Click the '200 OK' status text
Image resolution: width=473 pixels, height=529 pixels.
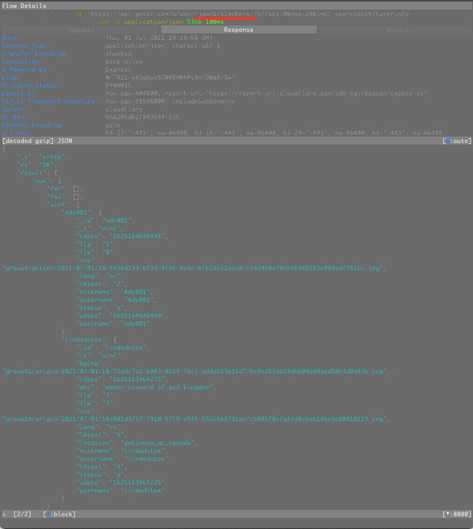point(109,22)
